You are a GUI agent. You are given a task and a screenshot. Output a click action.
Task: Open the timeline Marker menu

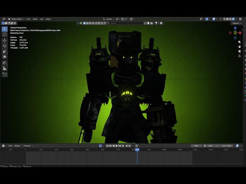click(x=17, y=146)
